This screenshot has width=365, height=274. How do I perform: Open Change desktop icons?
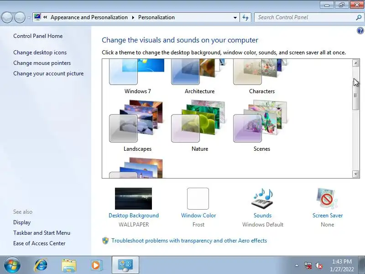pyautogui.click(x=40, y=53)
